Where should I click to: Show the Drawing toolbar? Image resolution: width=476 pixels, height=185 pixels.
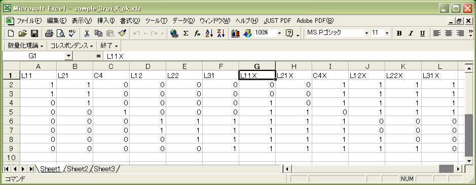pos(247,33)
